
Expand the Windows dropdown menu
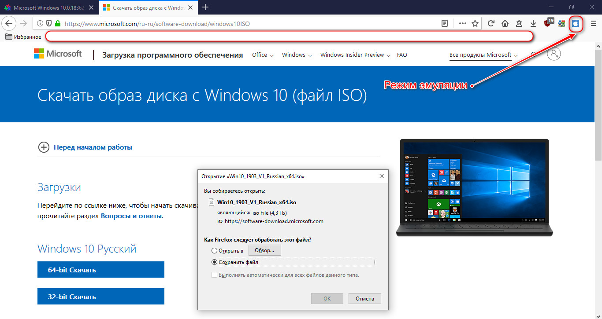tap(297, 55)
